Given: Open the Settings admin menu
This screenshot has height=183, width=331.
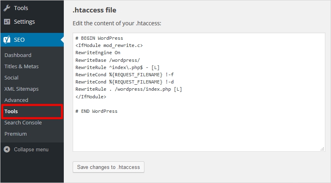Looking at the screenshot, I should [x=24, y=22].
